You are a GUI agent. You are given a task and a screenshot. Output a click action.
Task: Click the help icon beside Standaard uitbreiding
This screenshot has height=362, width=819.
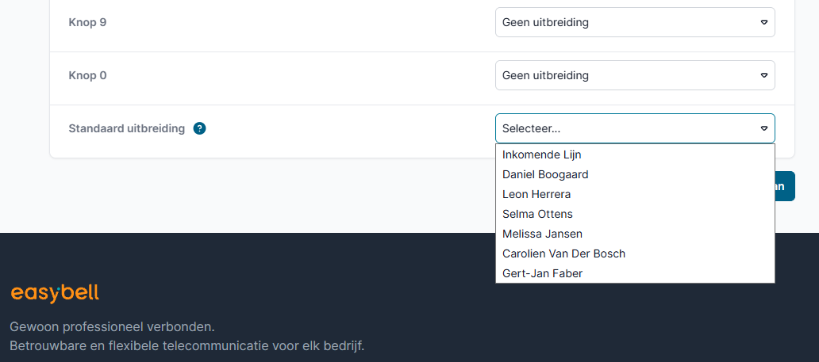200,128
